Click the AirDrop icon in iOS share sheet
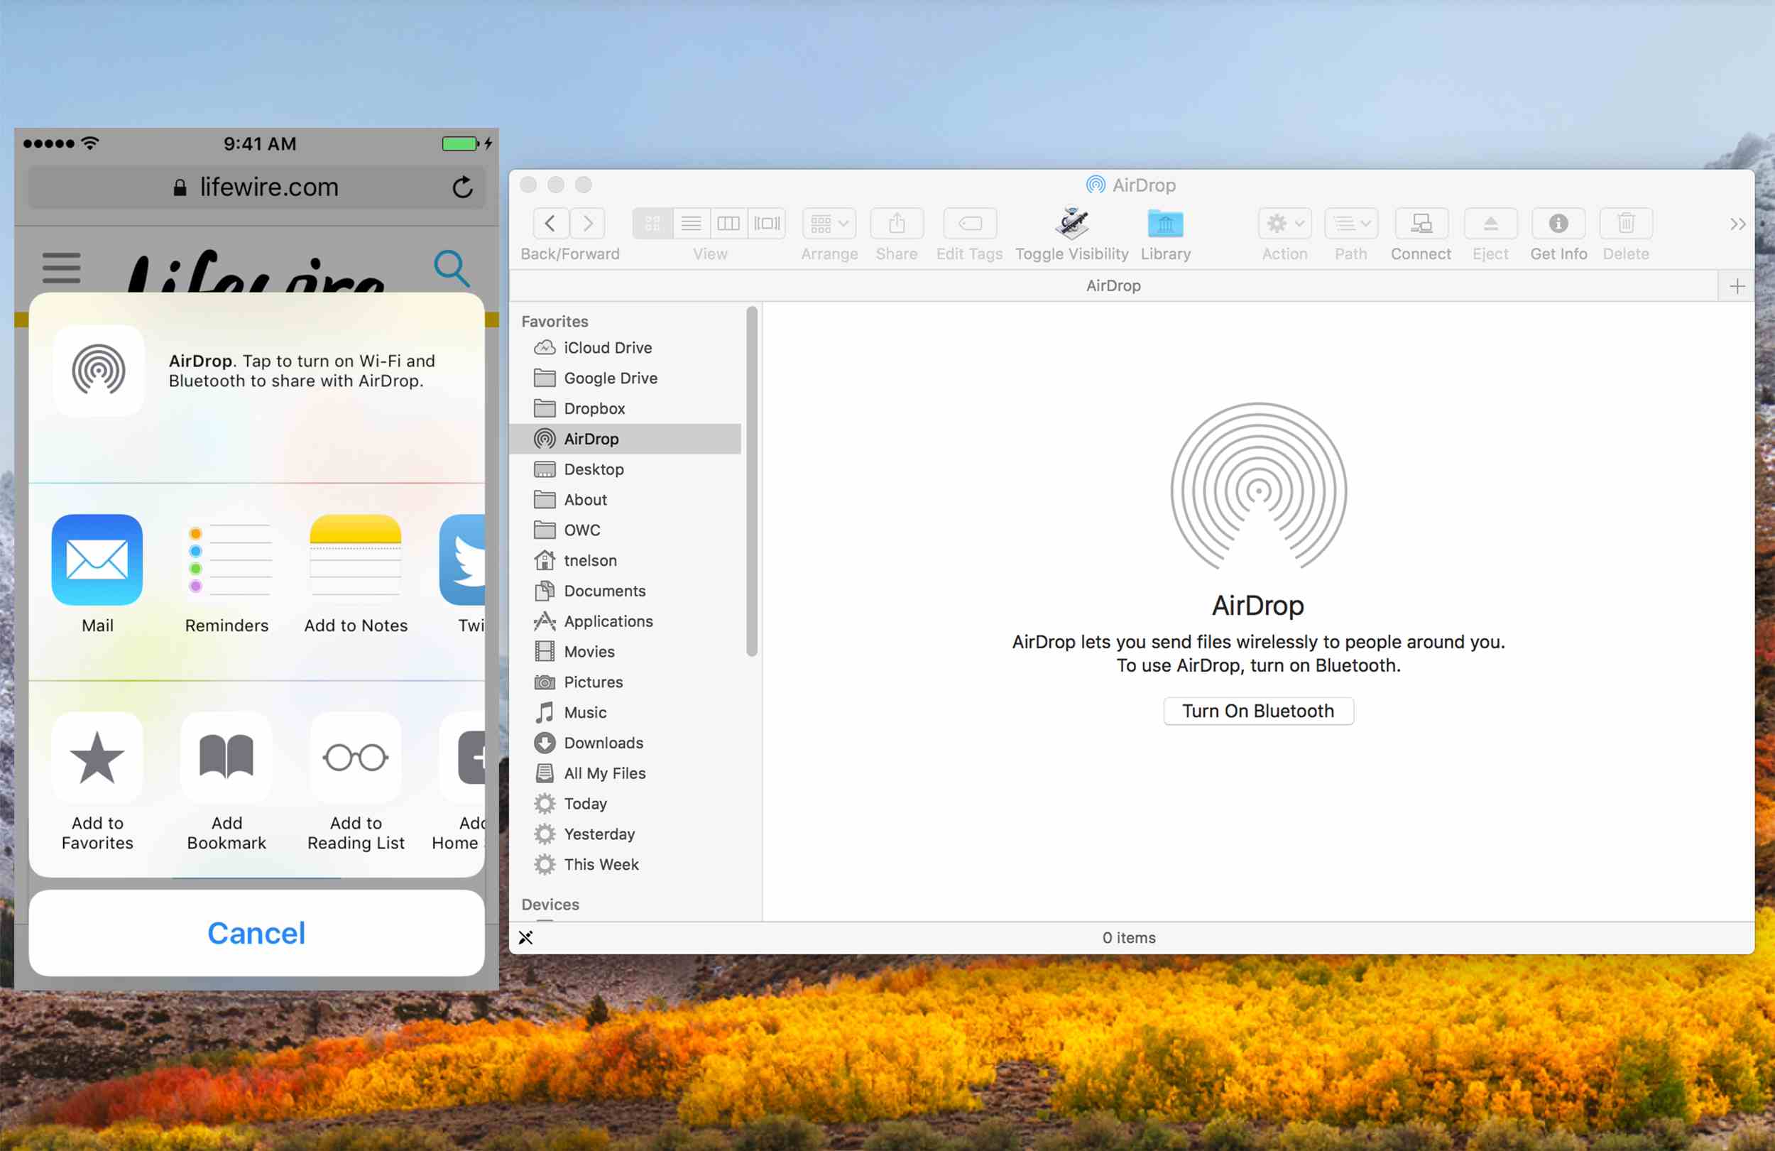The height and width of the screenshot is (1151, 1775). [x=98, y=369]
